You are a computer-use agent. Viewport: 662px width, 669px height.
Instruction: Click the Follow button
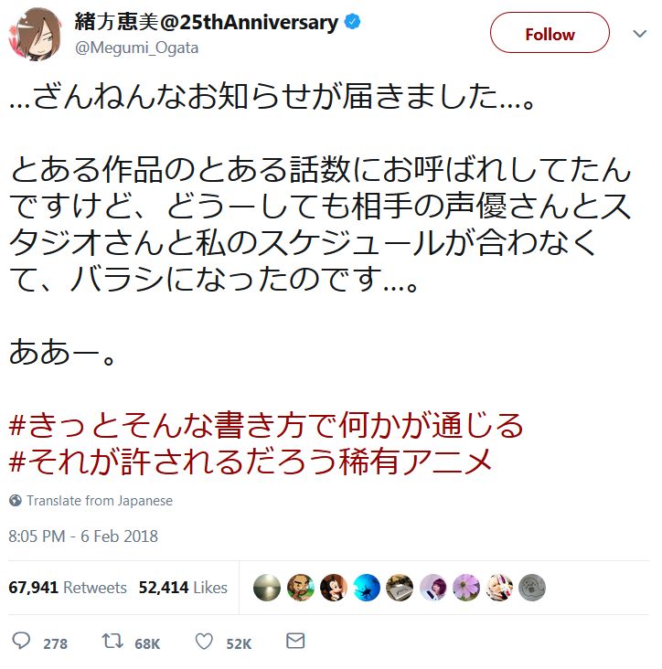coord(550,34)
